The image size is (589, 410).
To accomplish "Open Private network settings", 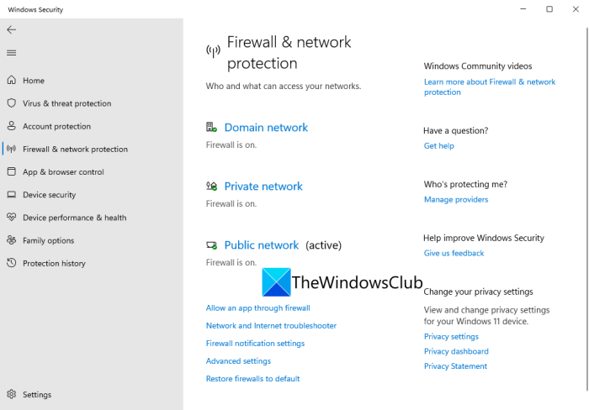I will [x=263, y=187].
